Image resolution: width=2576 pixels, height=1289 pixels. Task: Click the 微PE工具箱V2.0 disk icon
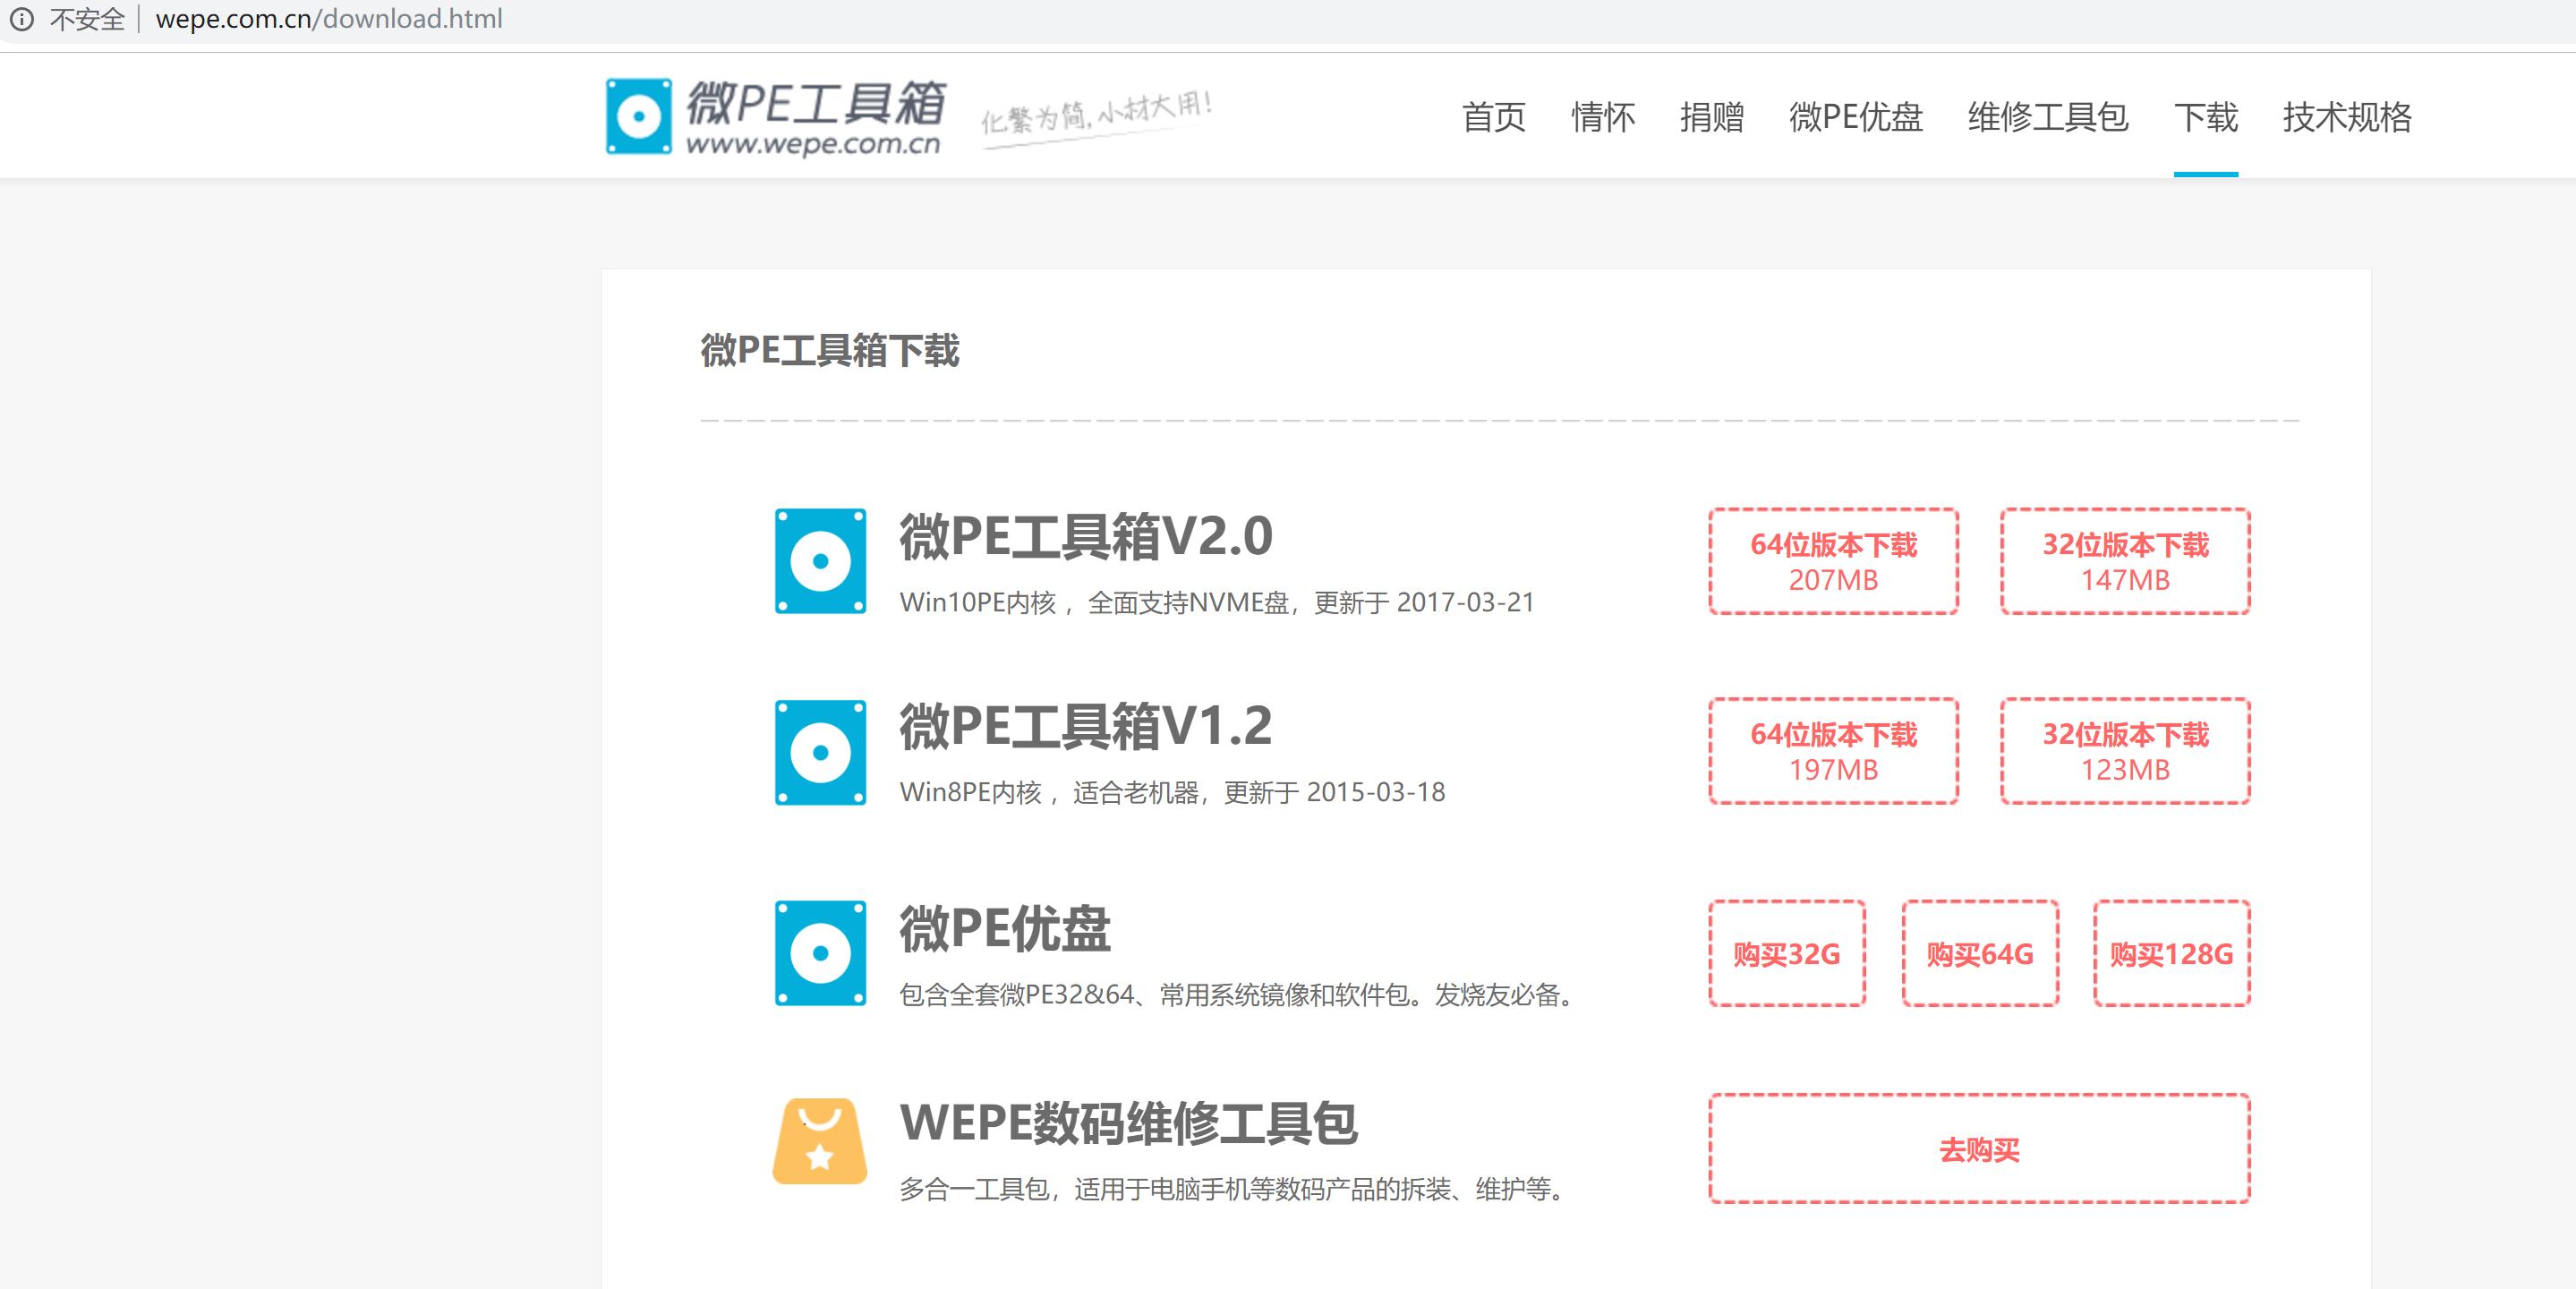[819, 563]
